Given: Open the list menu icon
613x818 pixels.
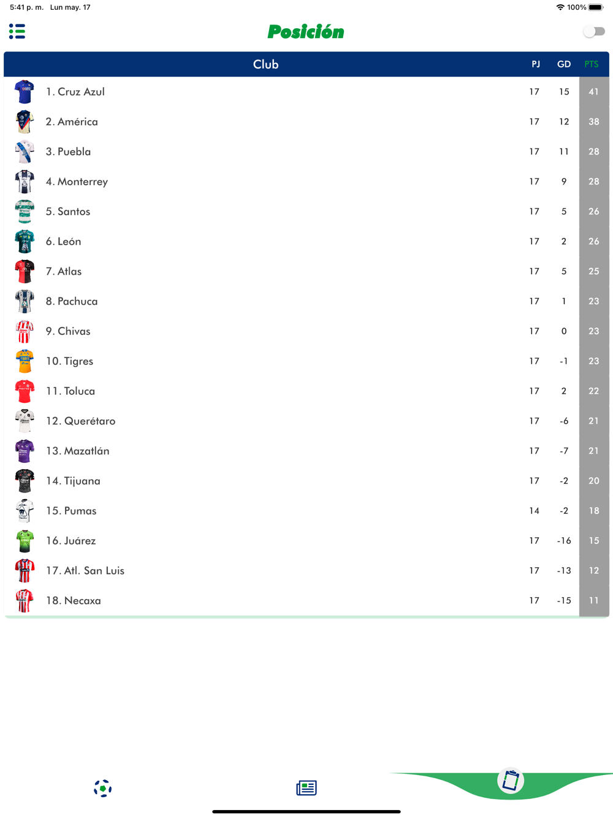Looking at the screenshot, I should (x=17, y=31).
